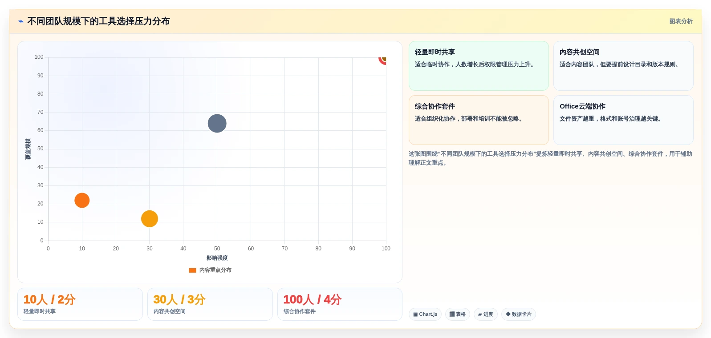This screenshot has height=338, width=711.
Task: Click the amber bubble at x=30
Action: (x=150, y=219)
